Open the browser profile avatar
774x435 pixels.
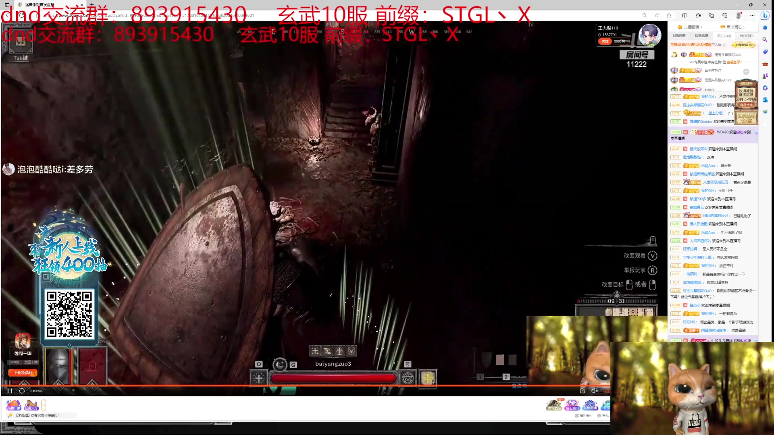pos(739,15)
